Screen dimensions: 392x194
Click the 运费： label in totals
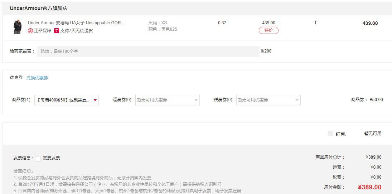click(339, 167)
